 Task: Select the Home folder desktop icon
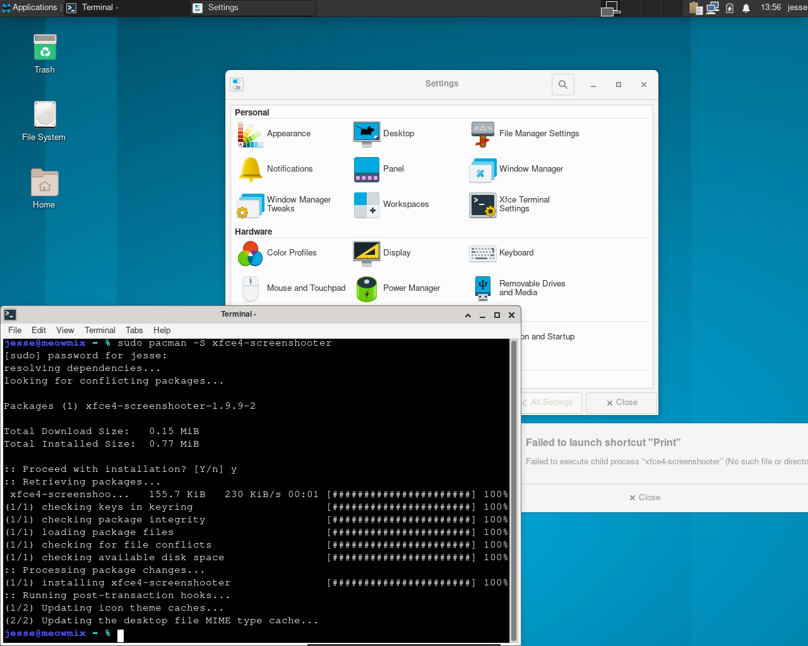(45, 182)
